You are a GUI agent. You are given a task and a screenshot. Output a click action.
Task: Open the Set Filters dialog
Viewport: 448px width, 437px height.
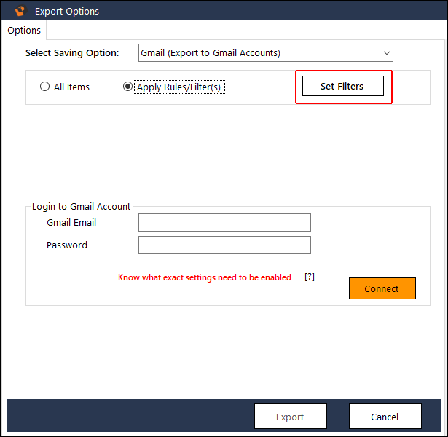(343, 86)
